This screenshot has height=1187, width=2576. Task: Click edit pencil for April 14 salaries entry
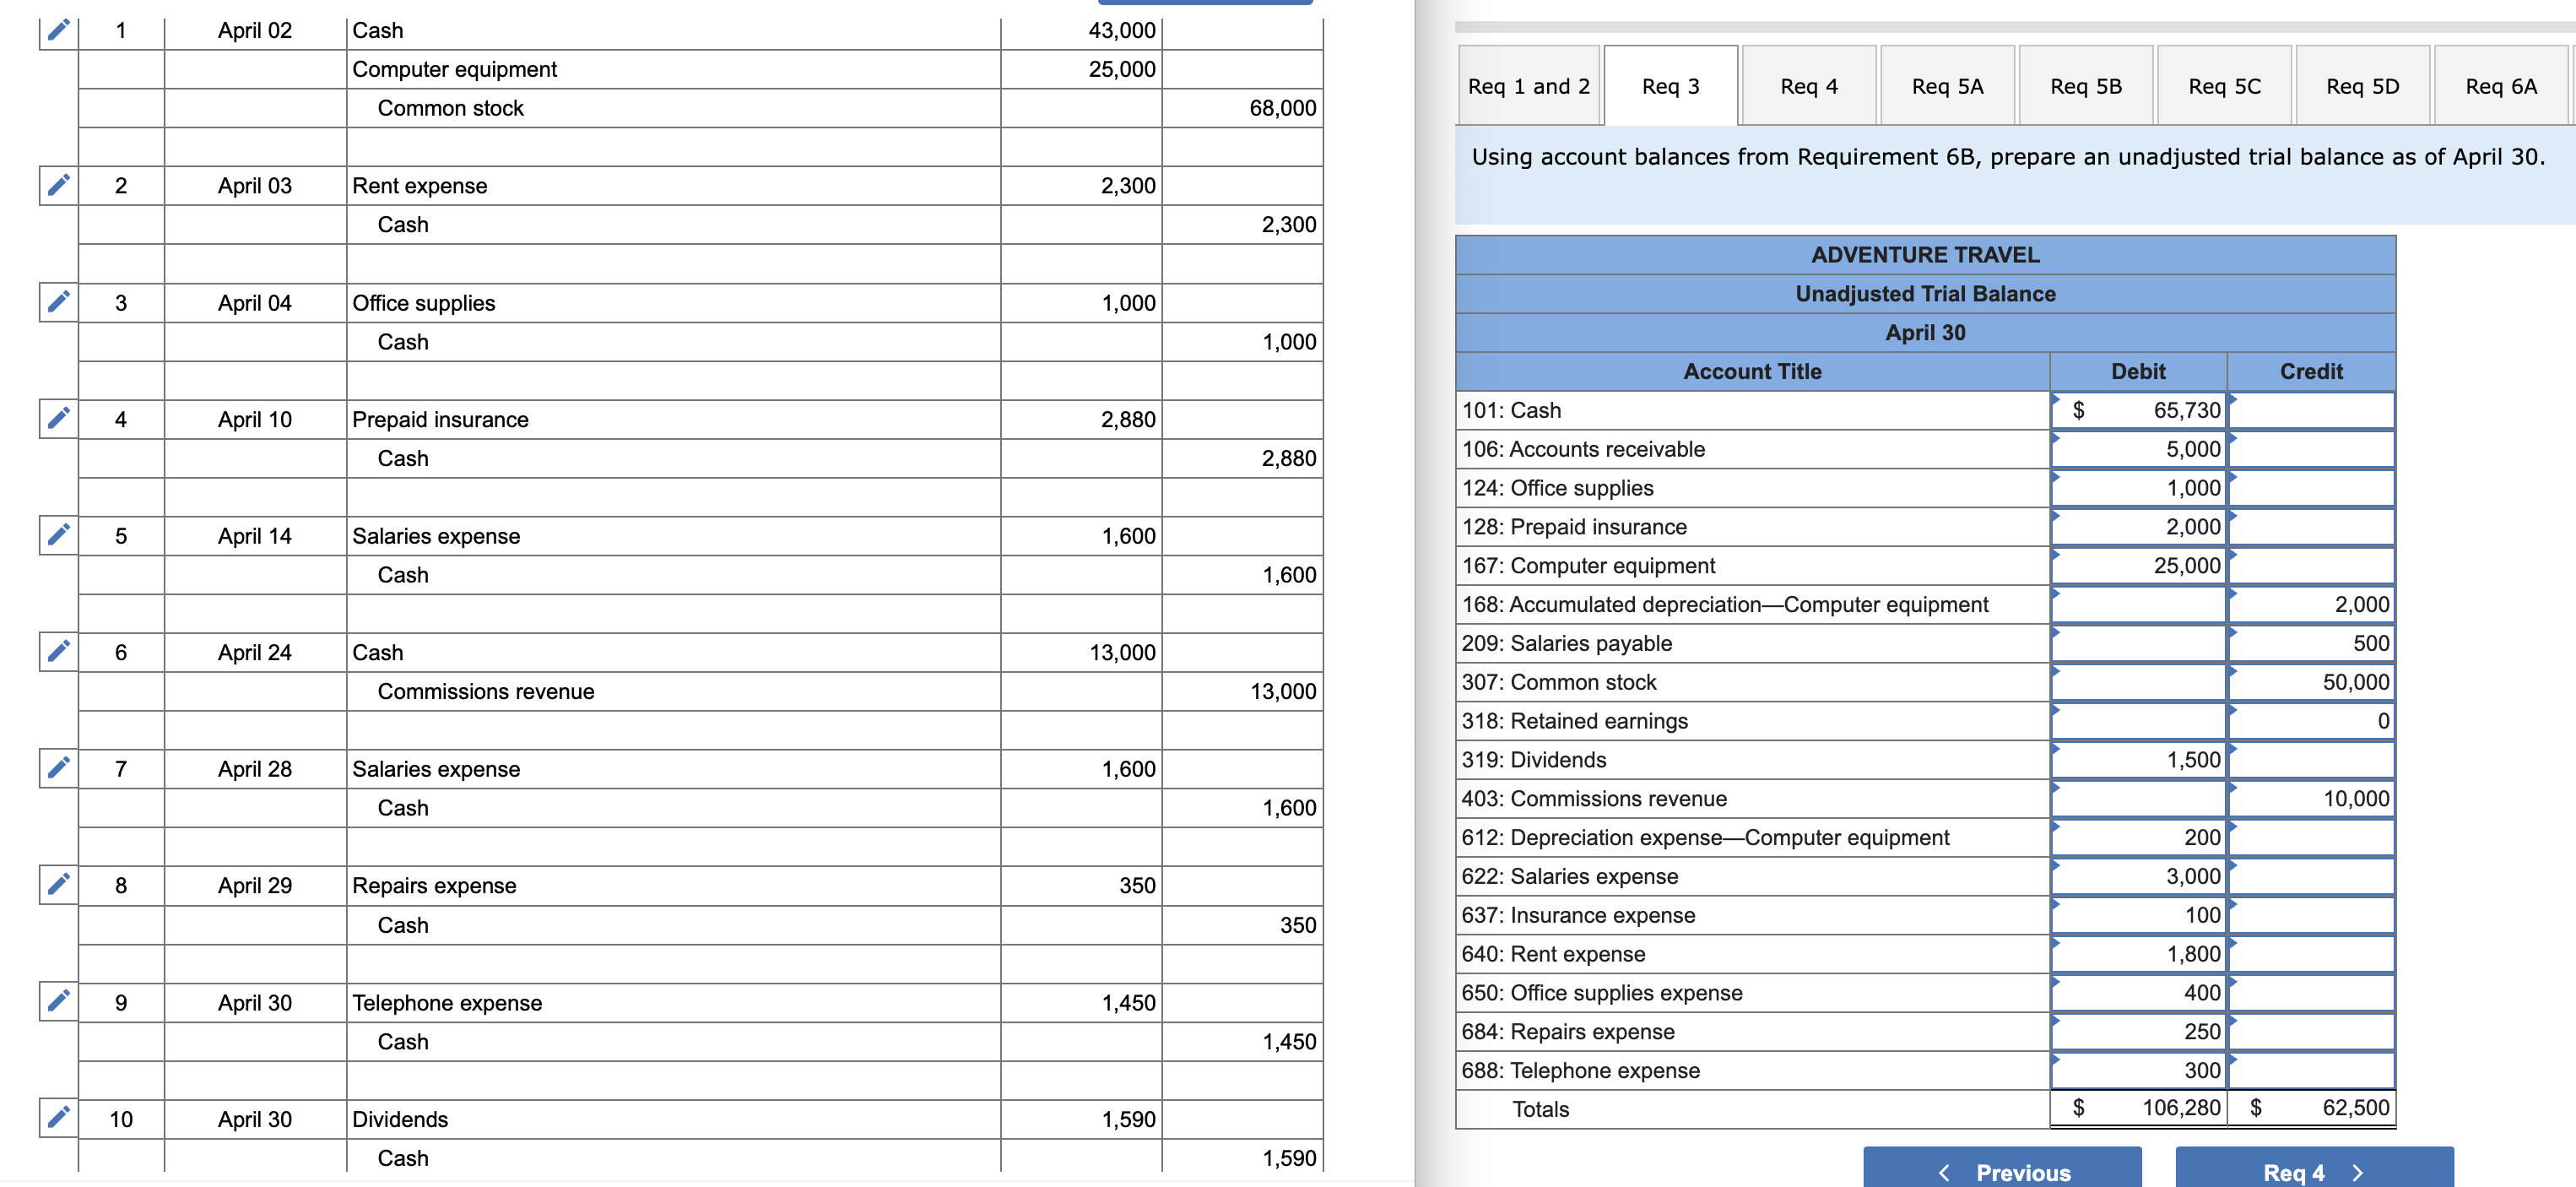59,535
